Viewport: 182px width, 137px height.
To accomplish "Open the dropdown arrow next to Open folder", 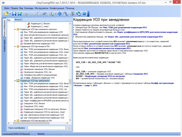I will click(x=10, y=14).
